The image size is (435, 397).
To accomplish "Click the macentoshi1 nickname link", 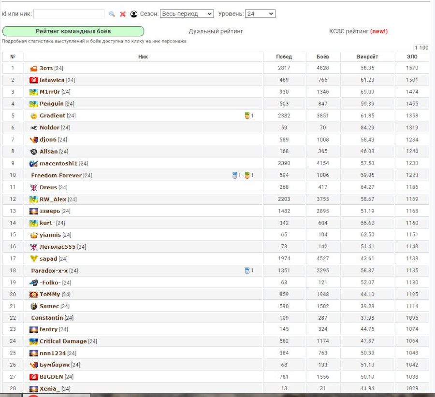I will pyautogui.click(x=58, y=164).
